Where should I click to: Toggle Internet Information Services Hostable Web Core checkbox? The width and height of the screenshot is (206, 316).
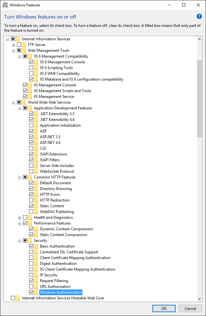click(x=13, y=298)
